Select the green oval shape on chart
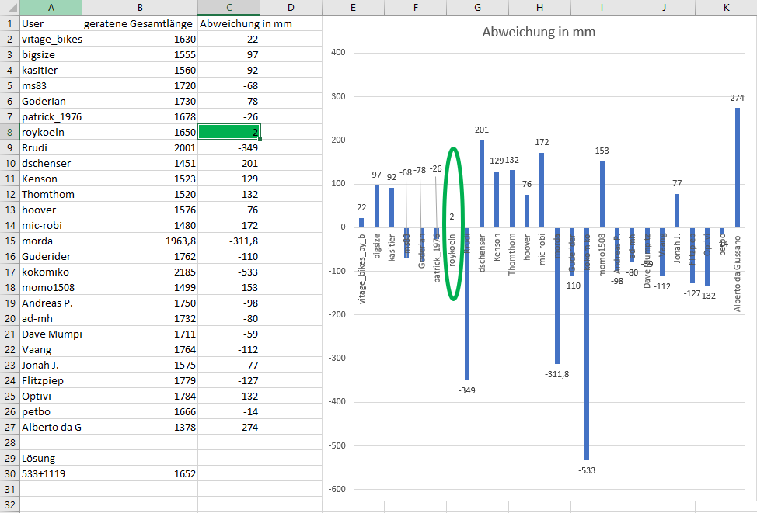The height and width of the screenshot is (513, 757). coord(452,149)
